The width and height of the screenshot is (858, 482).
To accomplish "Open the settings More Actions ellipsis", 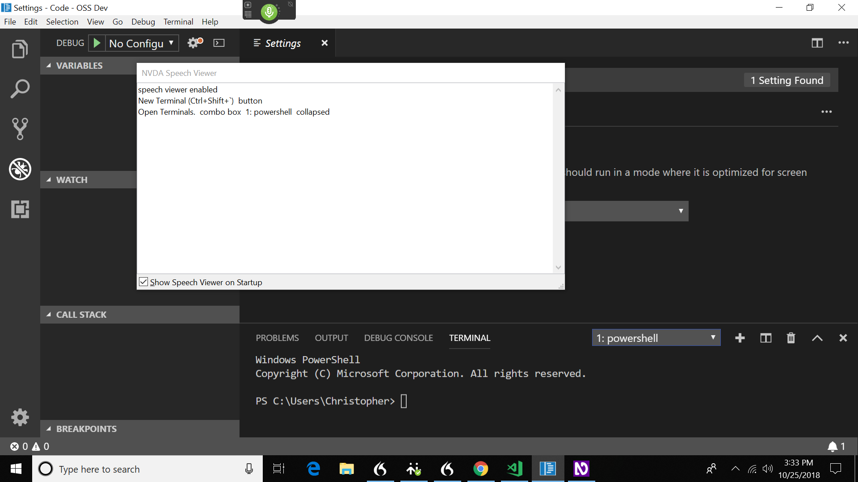I will (x=827, y=112).
